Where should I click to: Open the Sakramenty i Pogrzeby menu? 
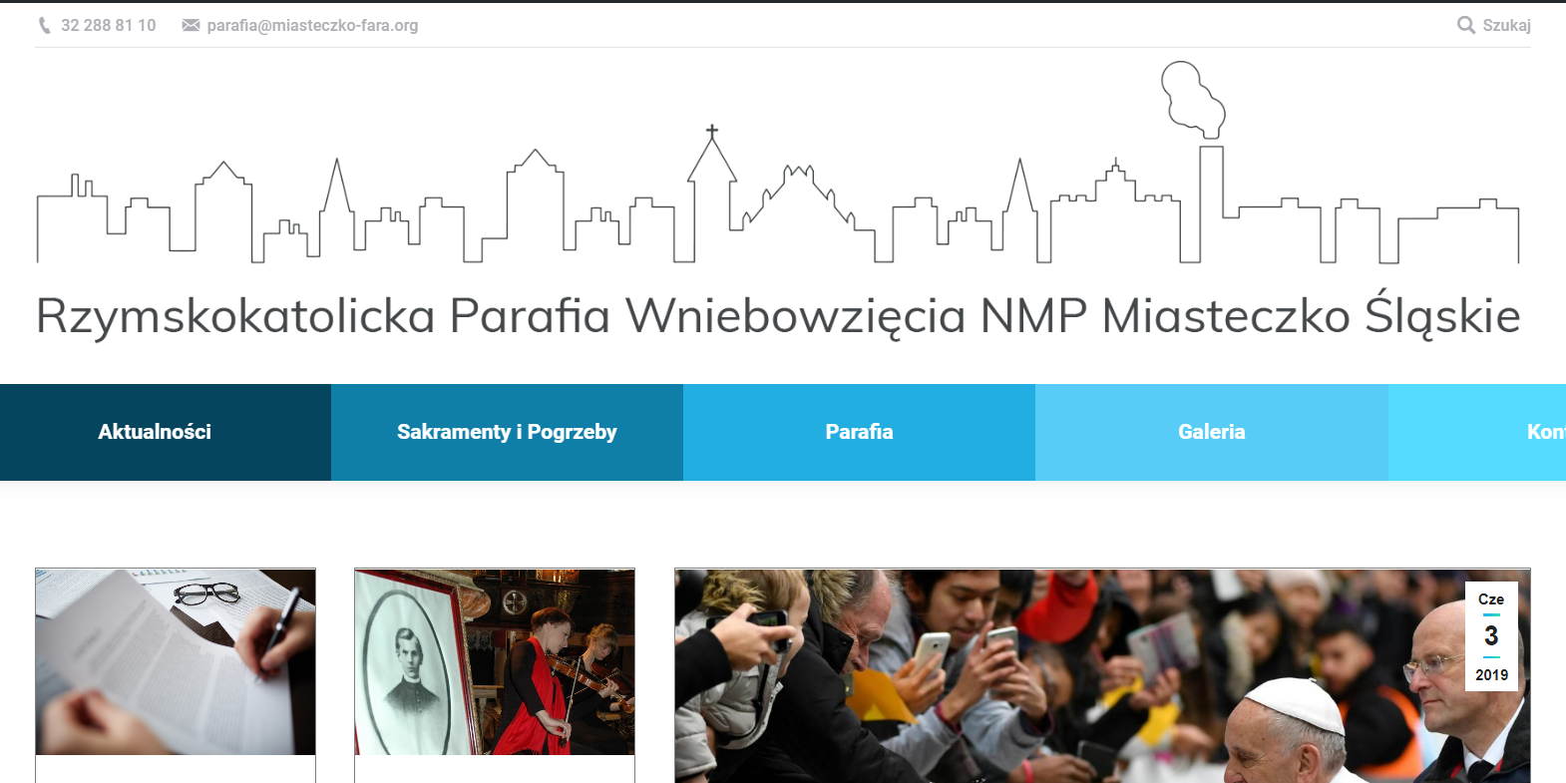tap(507, 432)
